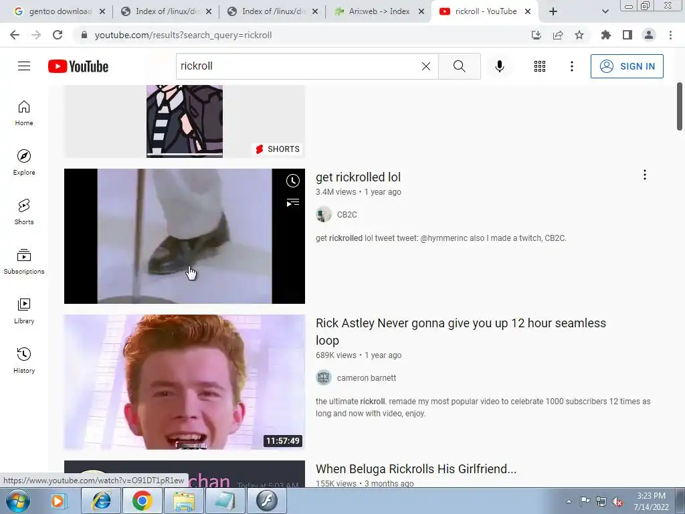Open the 'get rickrolled lol' video thumbnail
This screenshot has height=514, width=685.
coord(185,236)
